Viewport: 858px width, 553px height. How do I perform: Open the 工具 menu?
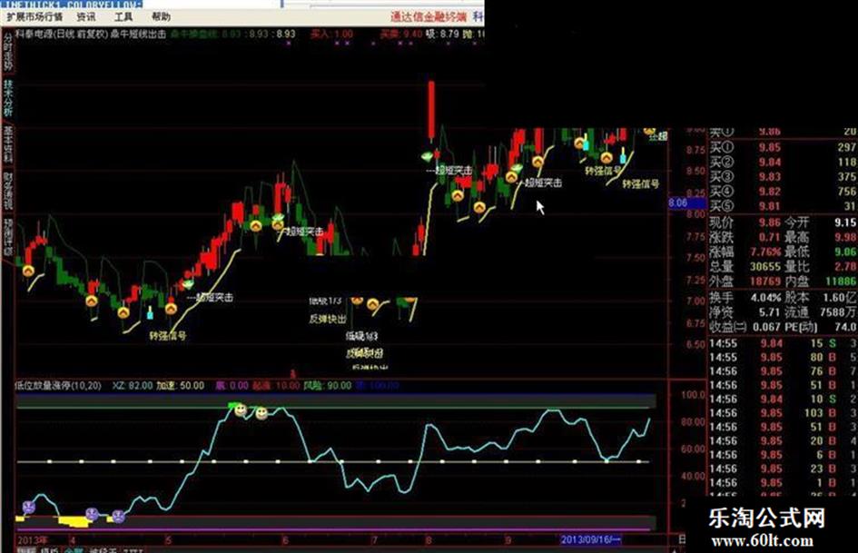tap(123, 17)
